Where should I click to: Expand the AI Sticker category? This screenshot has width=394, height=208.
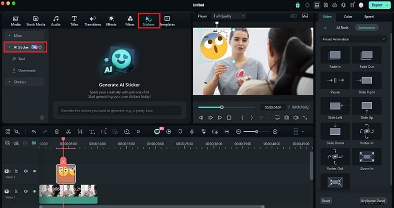(25, 47)
